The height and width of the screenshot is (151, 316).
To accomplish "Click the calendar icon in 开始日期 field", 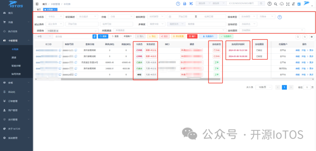I will click(170, 17).
